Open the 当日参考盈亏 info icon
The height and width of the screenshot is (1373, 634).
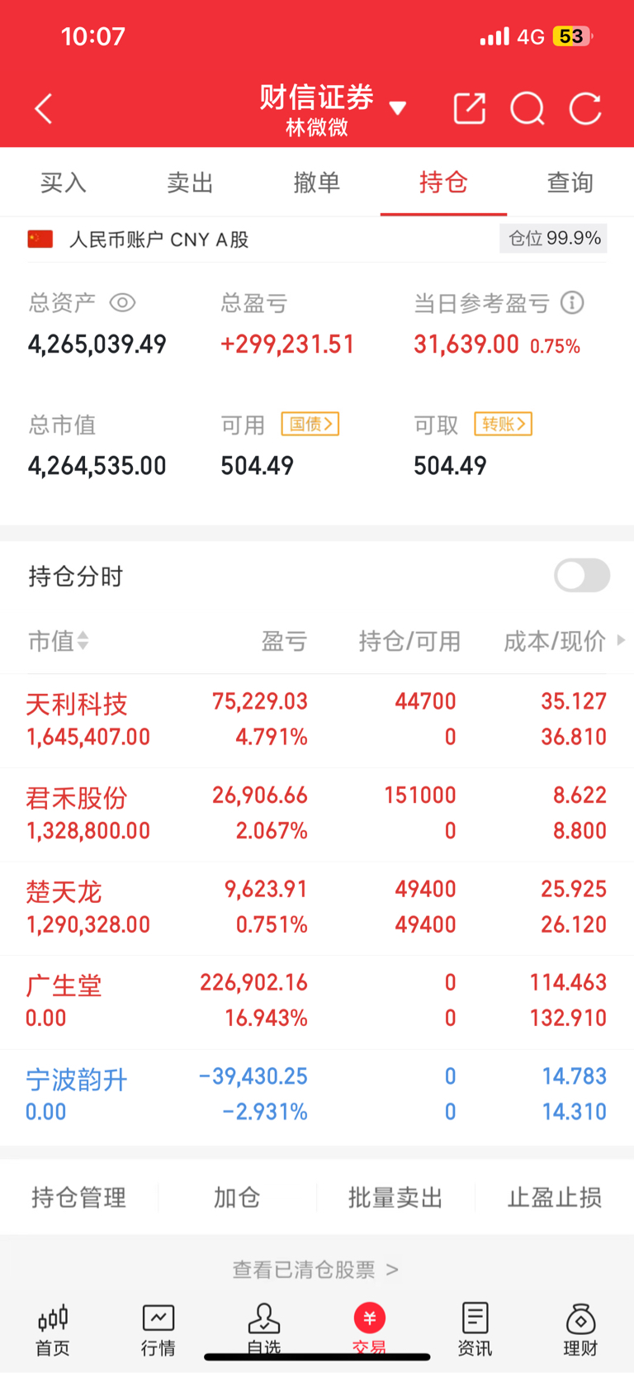click(x=572, y=302)
